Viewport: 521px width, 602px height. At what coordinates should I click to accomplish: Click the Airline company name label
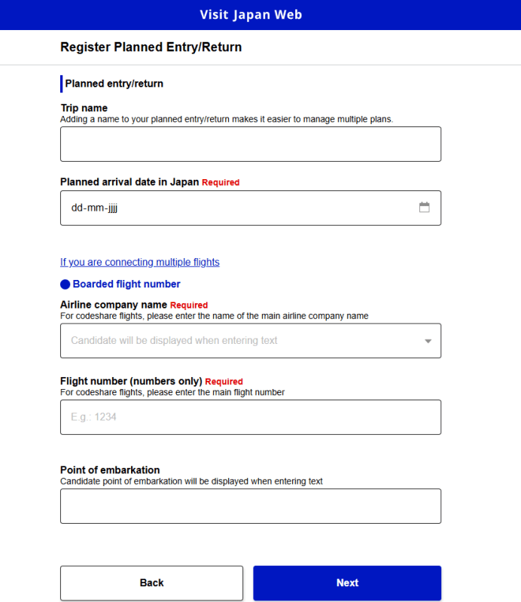pos(114,305)
